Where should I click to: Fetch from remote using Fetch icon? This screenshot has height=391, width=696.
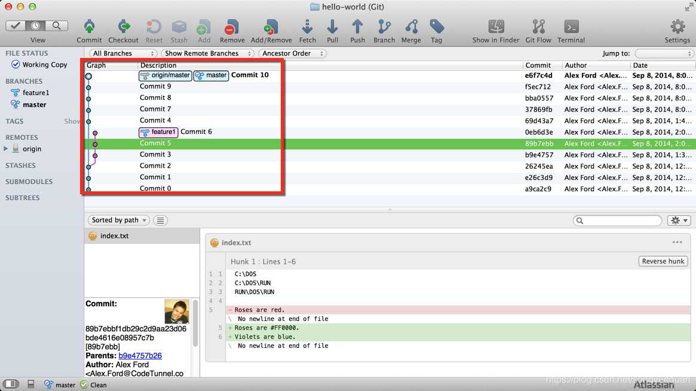(307, 27)
